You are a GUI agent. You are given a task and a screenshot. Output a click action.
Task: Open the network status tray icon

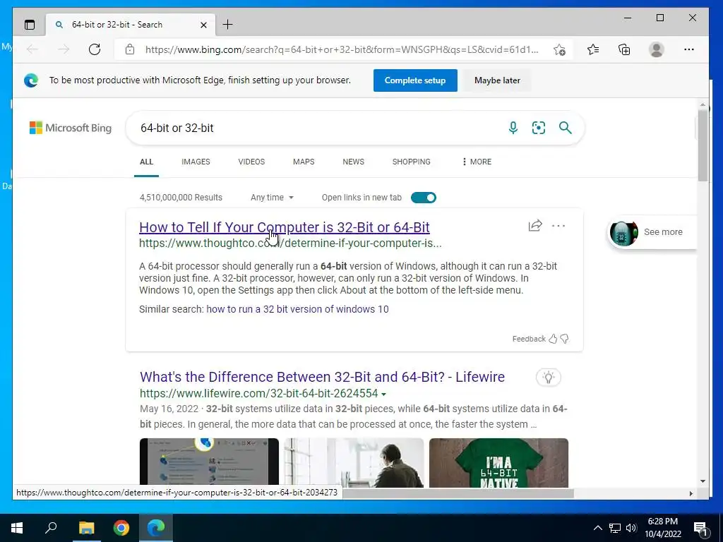(615, 528)
